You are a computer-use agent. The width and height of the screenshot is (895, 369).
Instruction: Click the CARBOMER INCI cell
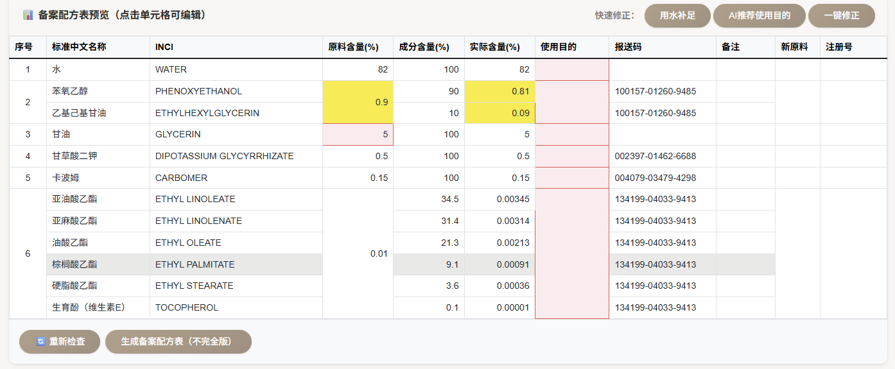click(236, 178)
